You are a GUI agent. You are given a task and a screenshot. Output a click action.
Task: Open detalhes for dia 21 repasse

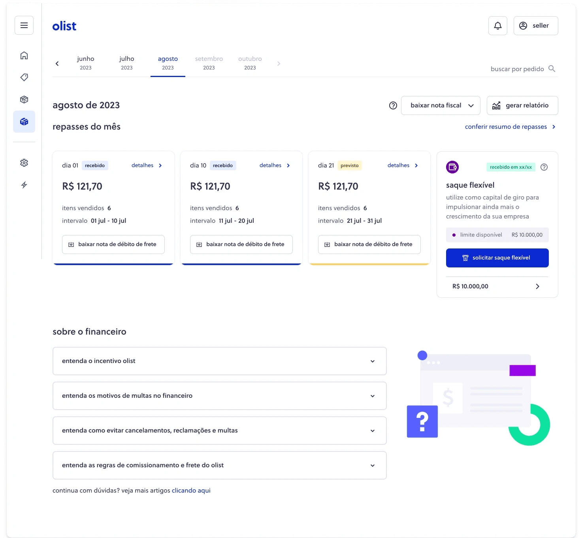point(403,166)
